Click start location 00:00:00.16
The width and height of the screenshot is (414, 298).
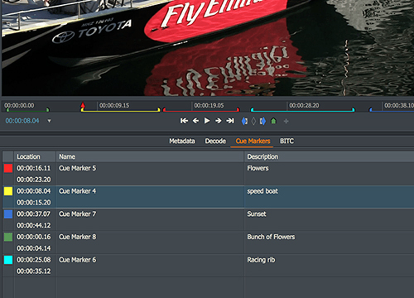click(34, 237)
